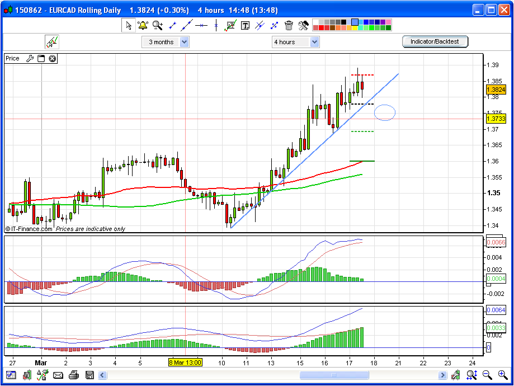Pick the horizontal line drawing tool
514x386 pixels.
pos(201,25)
